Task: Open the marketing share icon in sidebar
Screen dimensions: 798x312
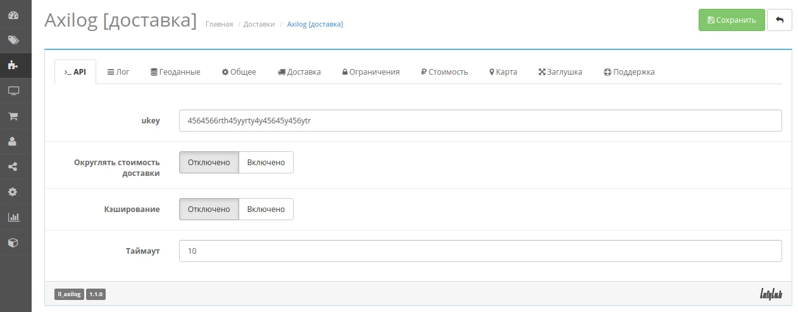Action: [13, 167]
